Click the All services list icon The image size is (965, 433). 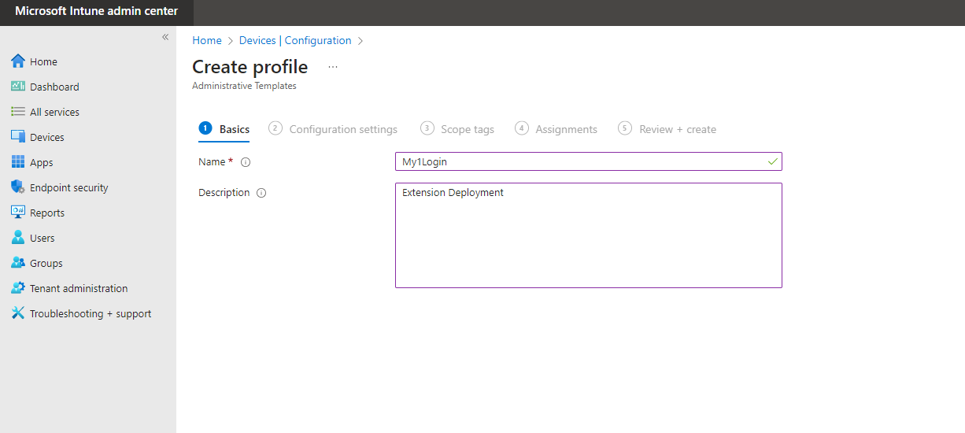point(18,112)
